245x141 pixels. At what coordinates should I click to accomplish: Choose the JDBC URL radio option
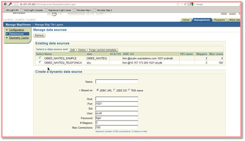(98, 90)
